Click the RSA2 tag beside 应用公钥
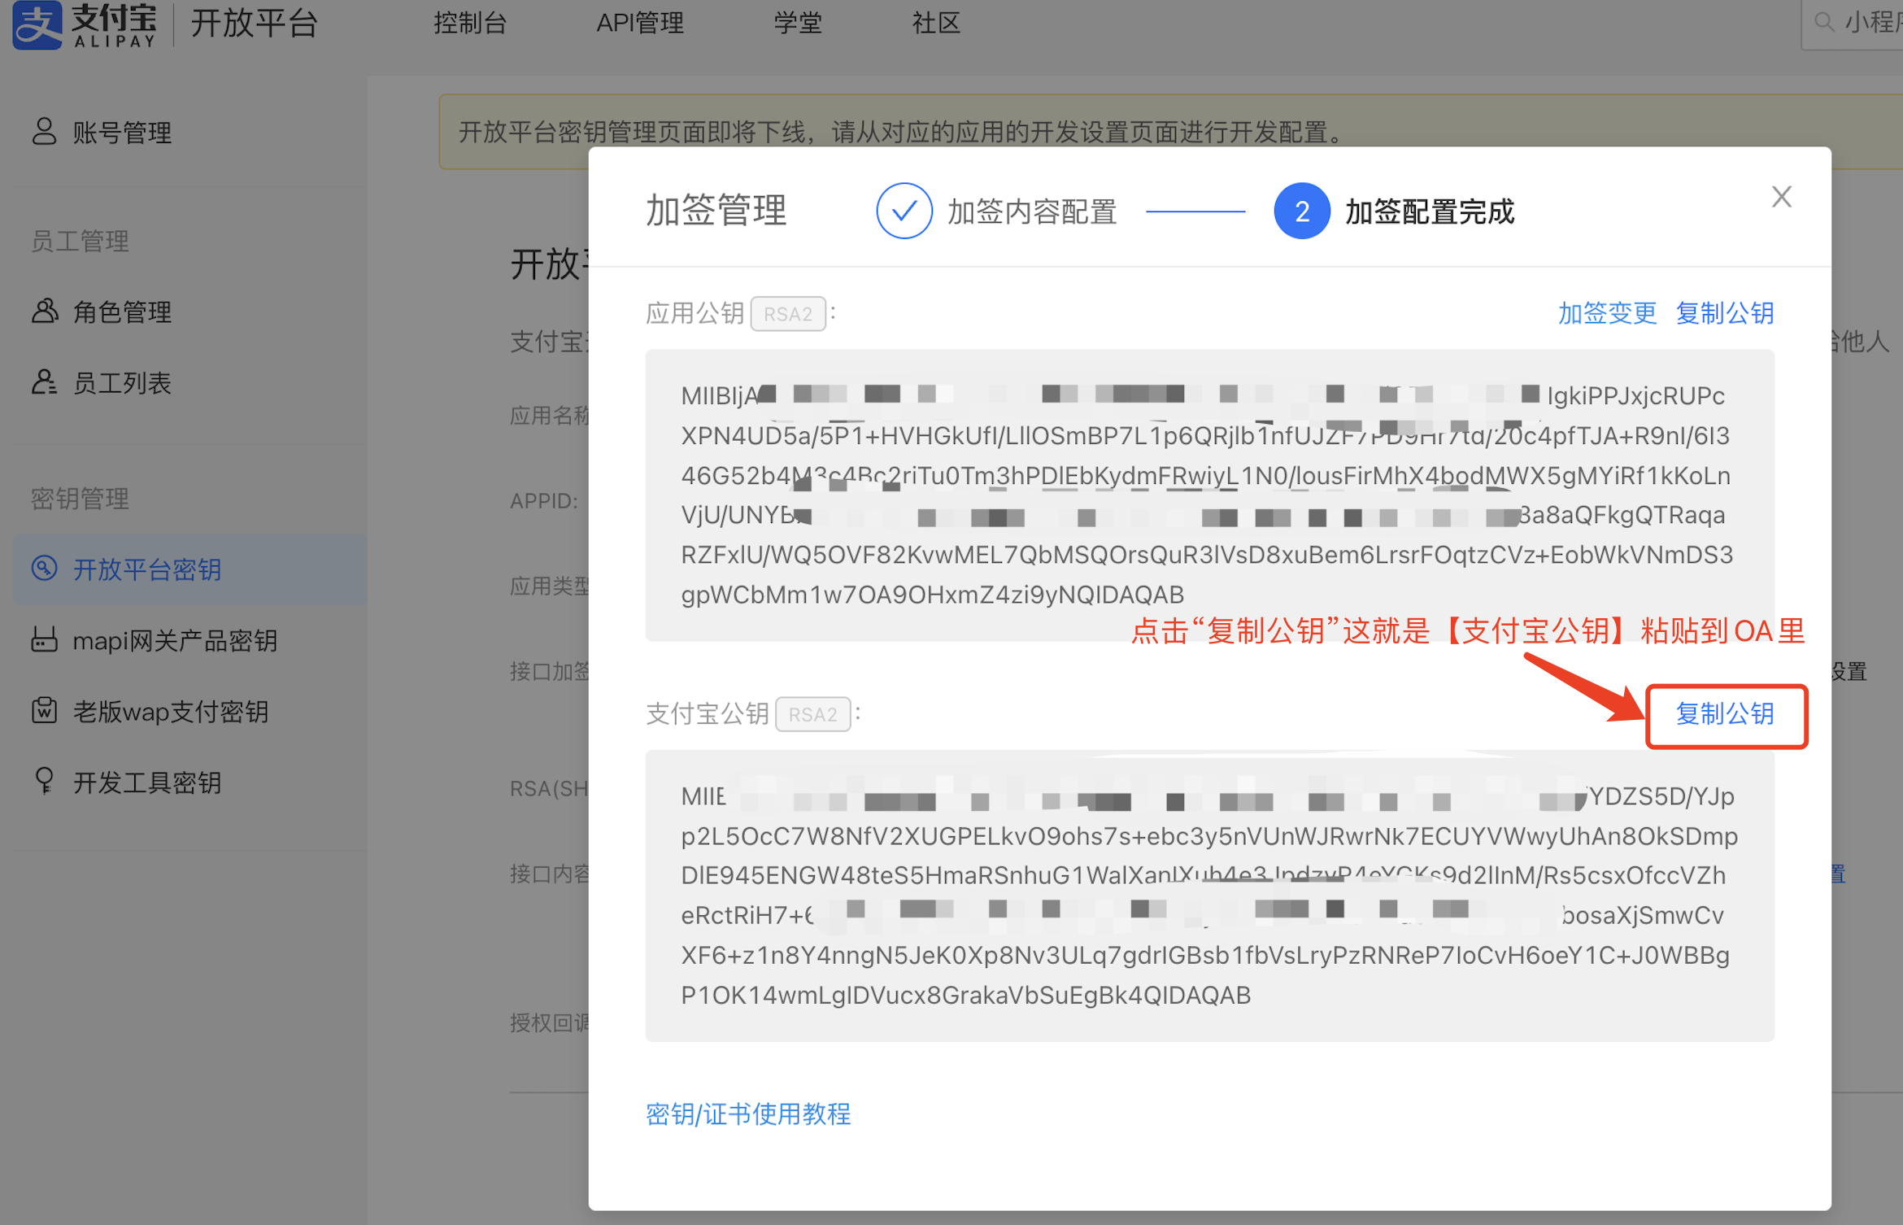The height and width of the screenshot is (1225, 1903). tap(787, 313)
